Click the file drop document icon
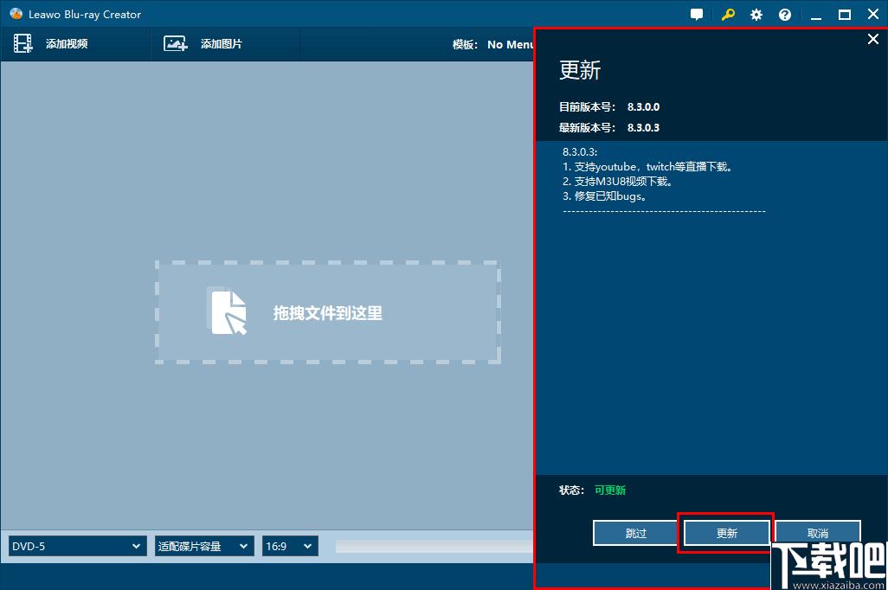Screen dimensions: 888x590 [228, 312]
